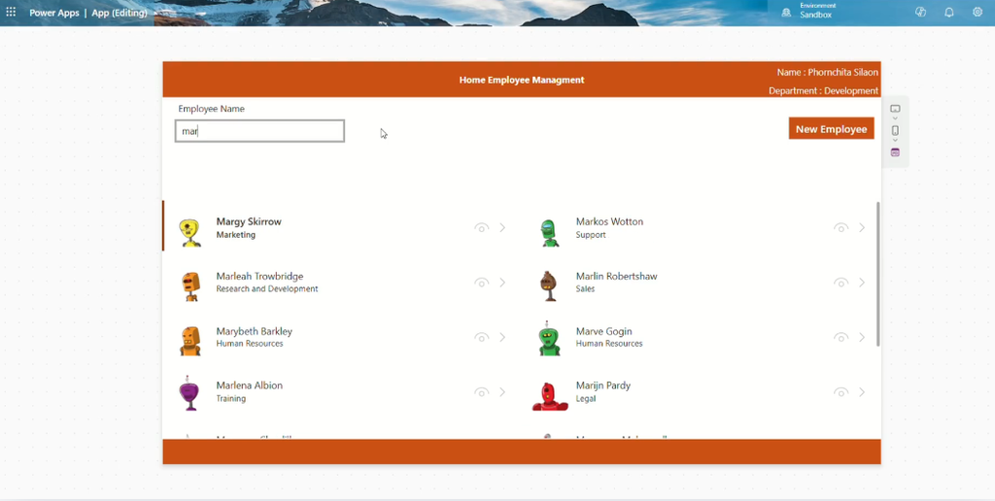The width and height of the screenshot is (995, 501).
Task: Open the app launcher waffle menu
Action: (11, 12)
